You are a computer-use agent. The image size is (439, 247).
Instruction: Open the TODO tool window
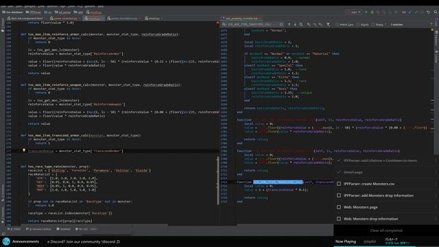[14, 229]
